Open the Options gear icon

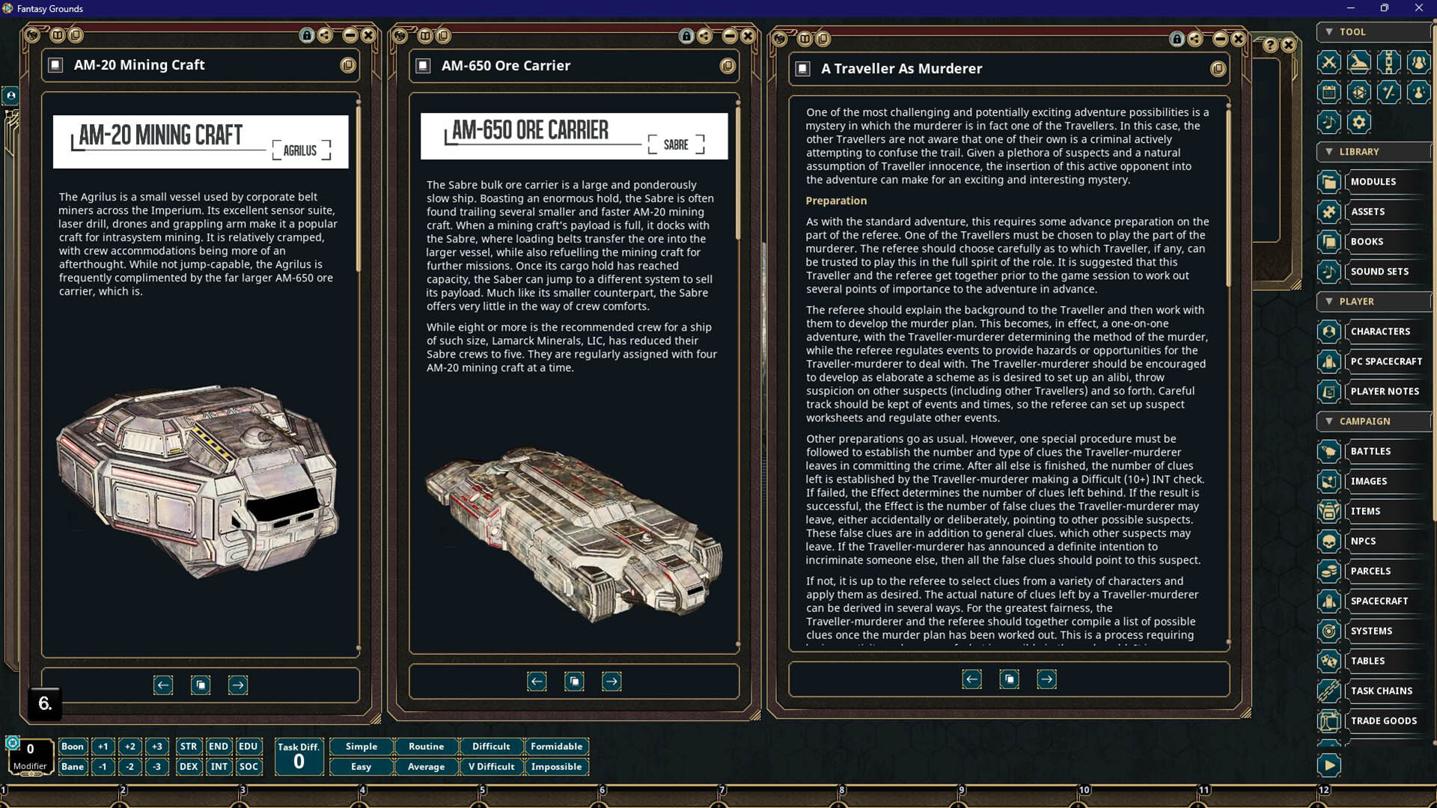pos(1358,122)
